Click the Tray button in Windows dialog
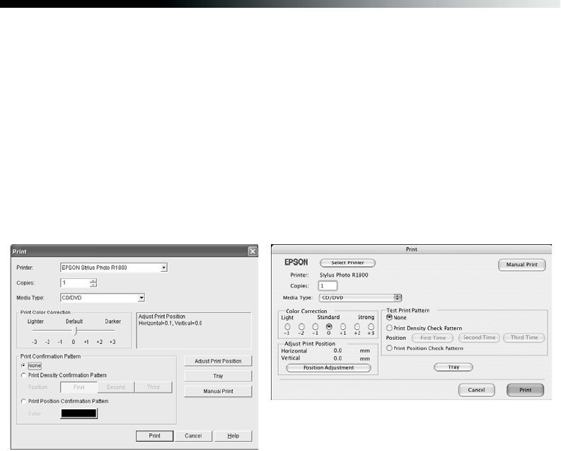This screenshot has width=561, height=451. pyautogui.click(x=218, y=376)
